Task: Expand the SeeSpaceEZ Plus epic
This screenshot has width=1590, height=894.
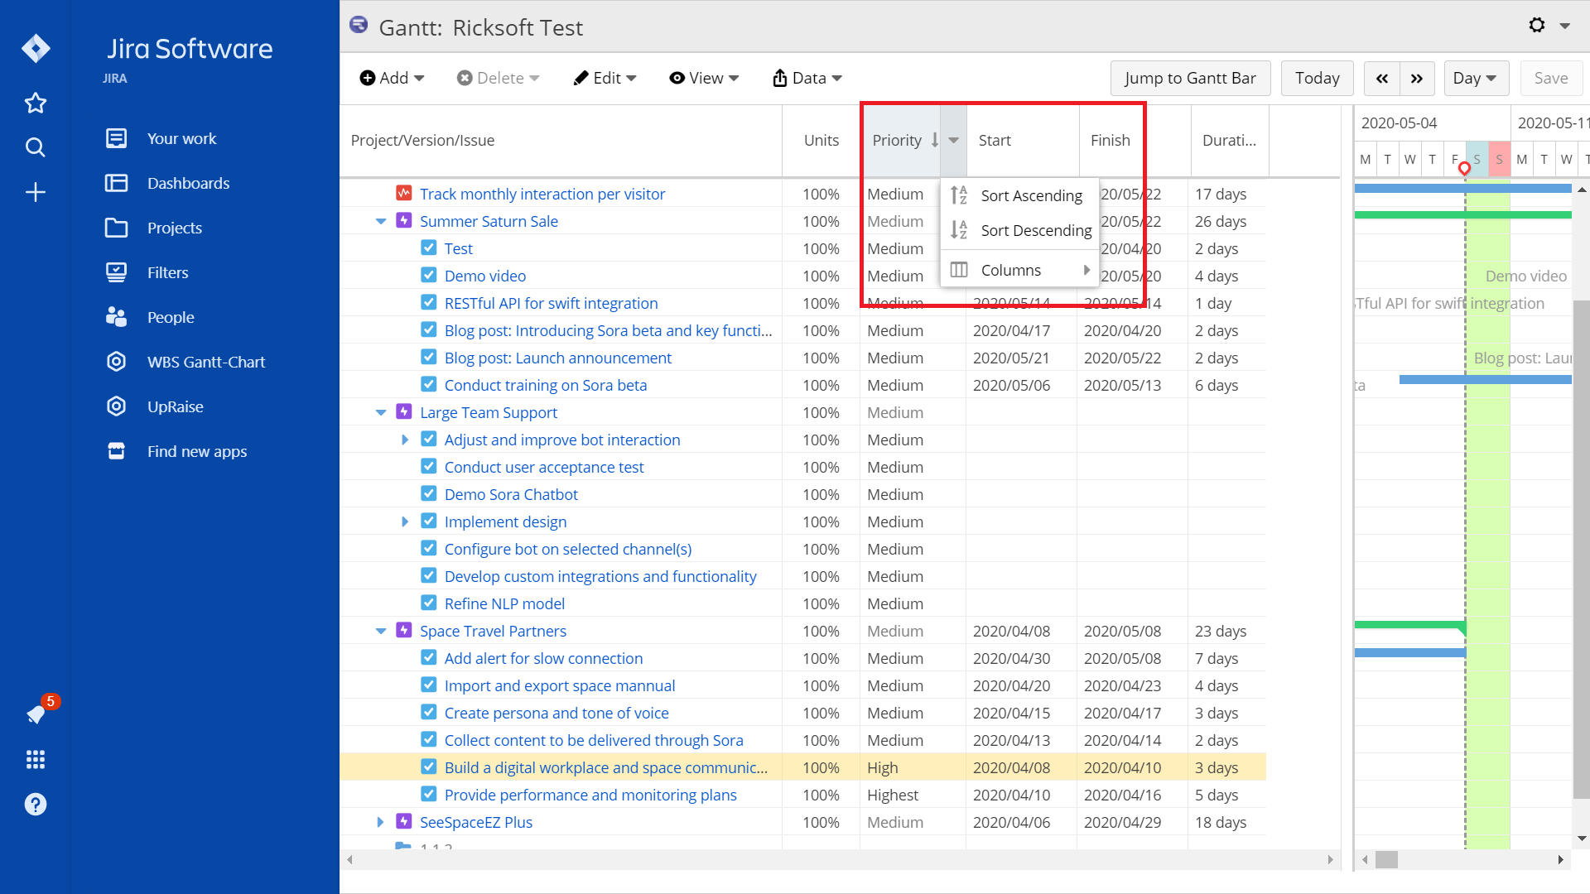Action: point(381,822)
